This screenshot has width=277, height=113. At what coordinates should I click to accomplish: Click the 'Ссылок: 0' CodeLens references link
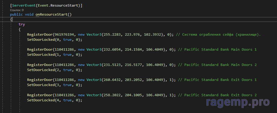point(17,10)
